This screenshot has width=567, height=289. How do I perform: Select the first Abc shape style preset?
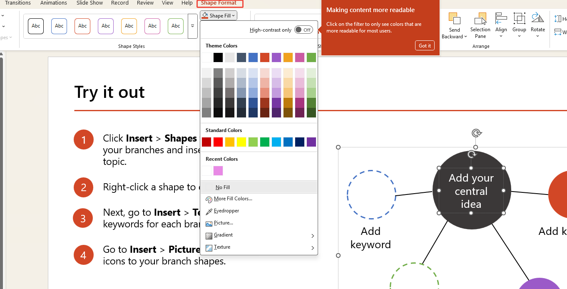pos(35,26)
